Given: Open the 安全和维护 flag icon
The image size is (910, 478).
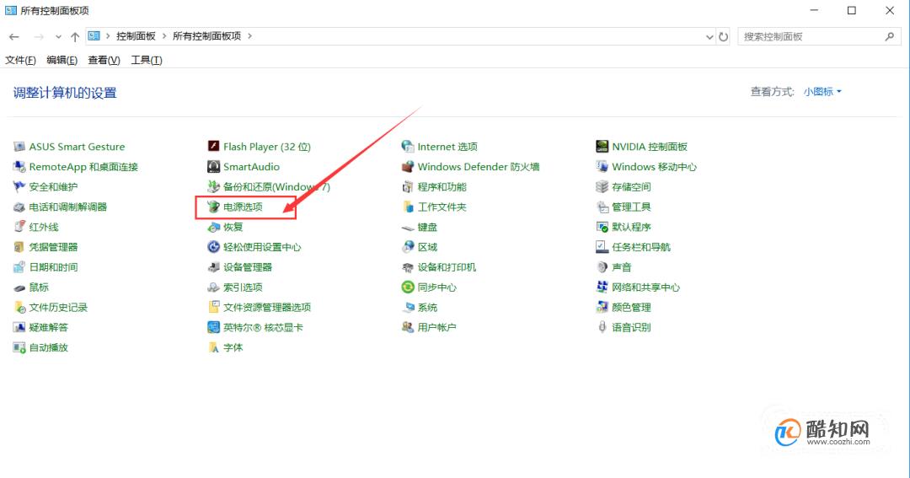Looking at the screenshot, I should [x=19, y=186].
